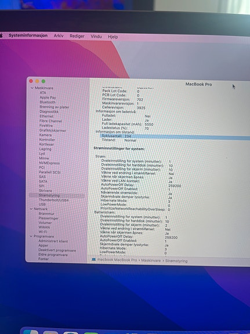Click Full ladekapasitet (mAh) value 5550
This screenshot has width=250, height=334.
point(149,124)
